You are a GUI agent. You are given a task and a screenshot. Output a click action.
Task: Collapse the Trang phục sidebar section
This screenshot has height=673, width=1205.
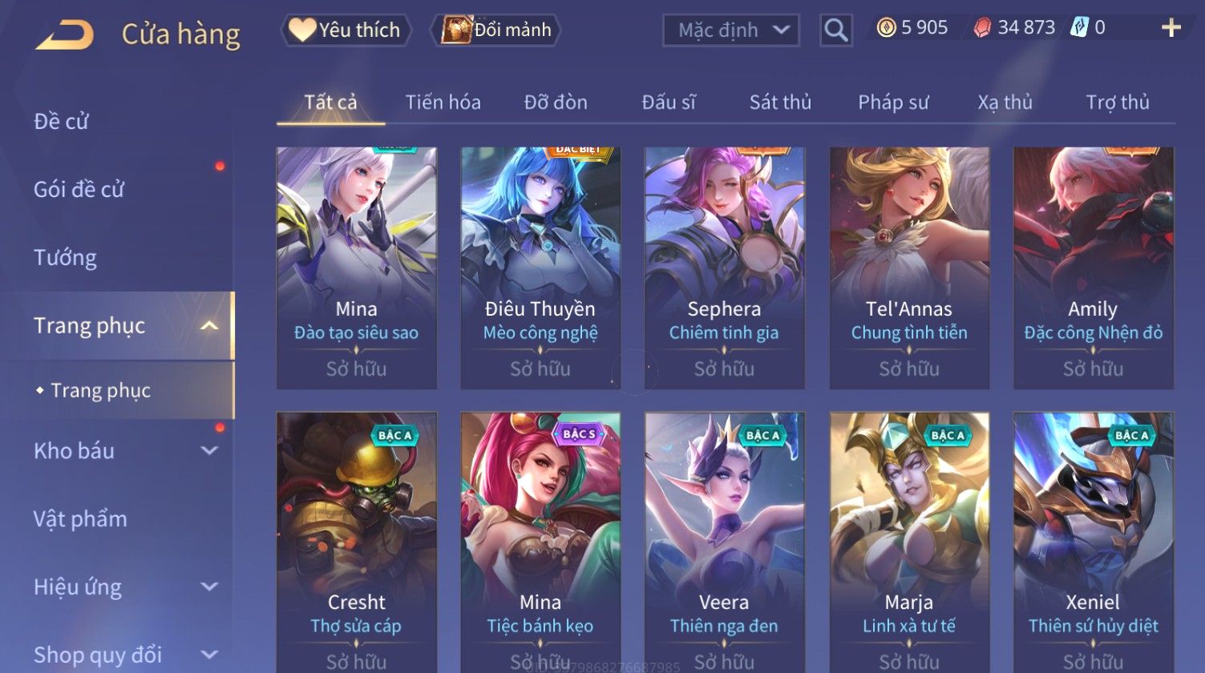209,325
